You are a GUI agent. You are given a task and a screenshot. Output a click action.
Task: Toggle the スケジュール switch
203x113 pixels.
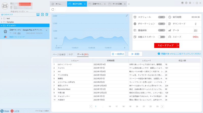click(x=161, y=17)
